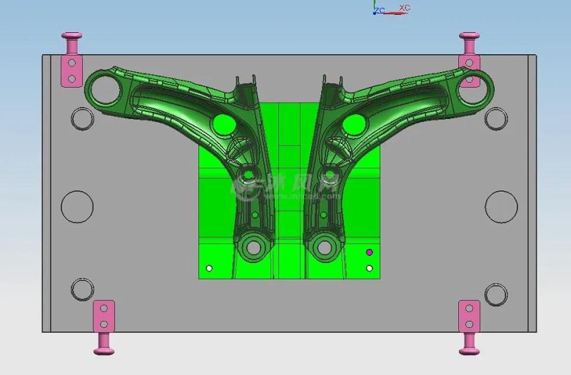Click the white hole below the magenta dot
Viewport: 571px width, 375px height.
(x=369, y=269)
